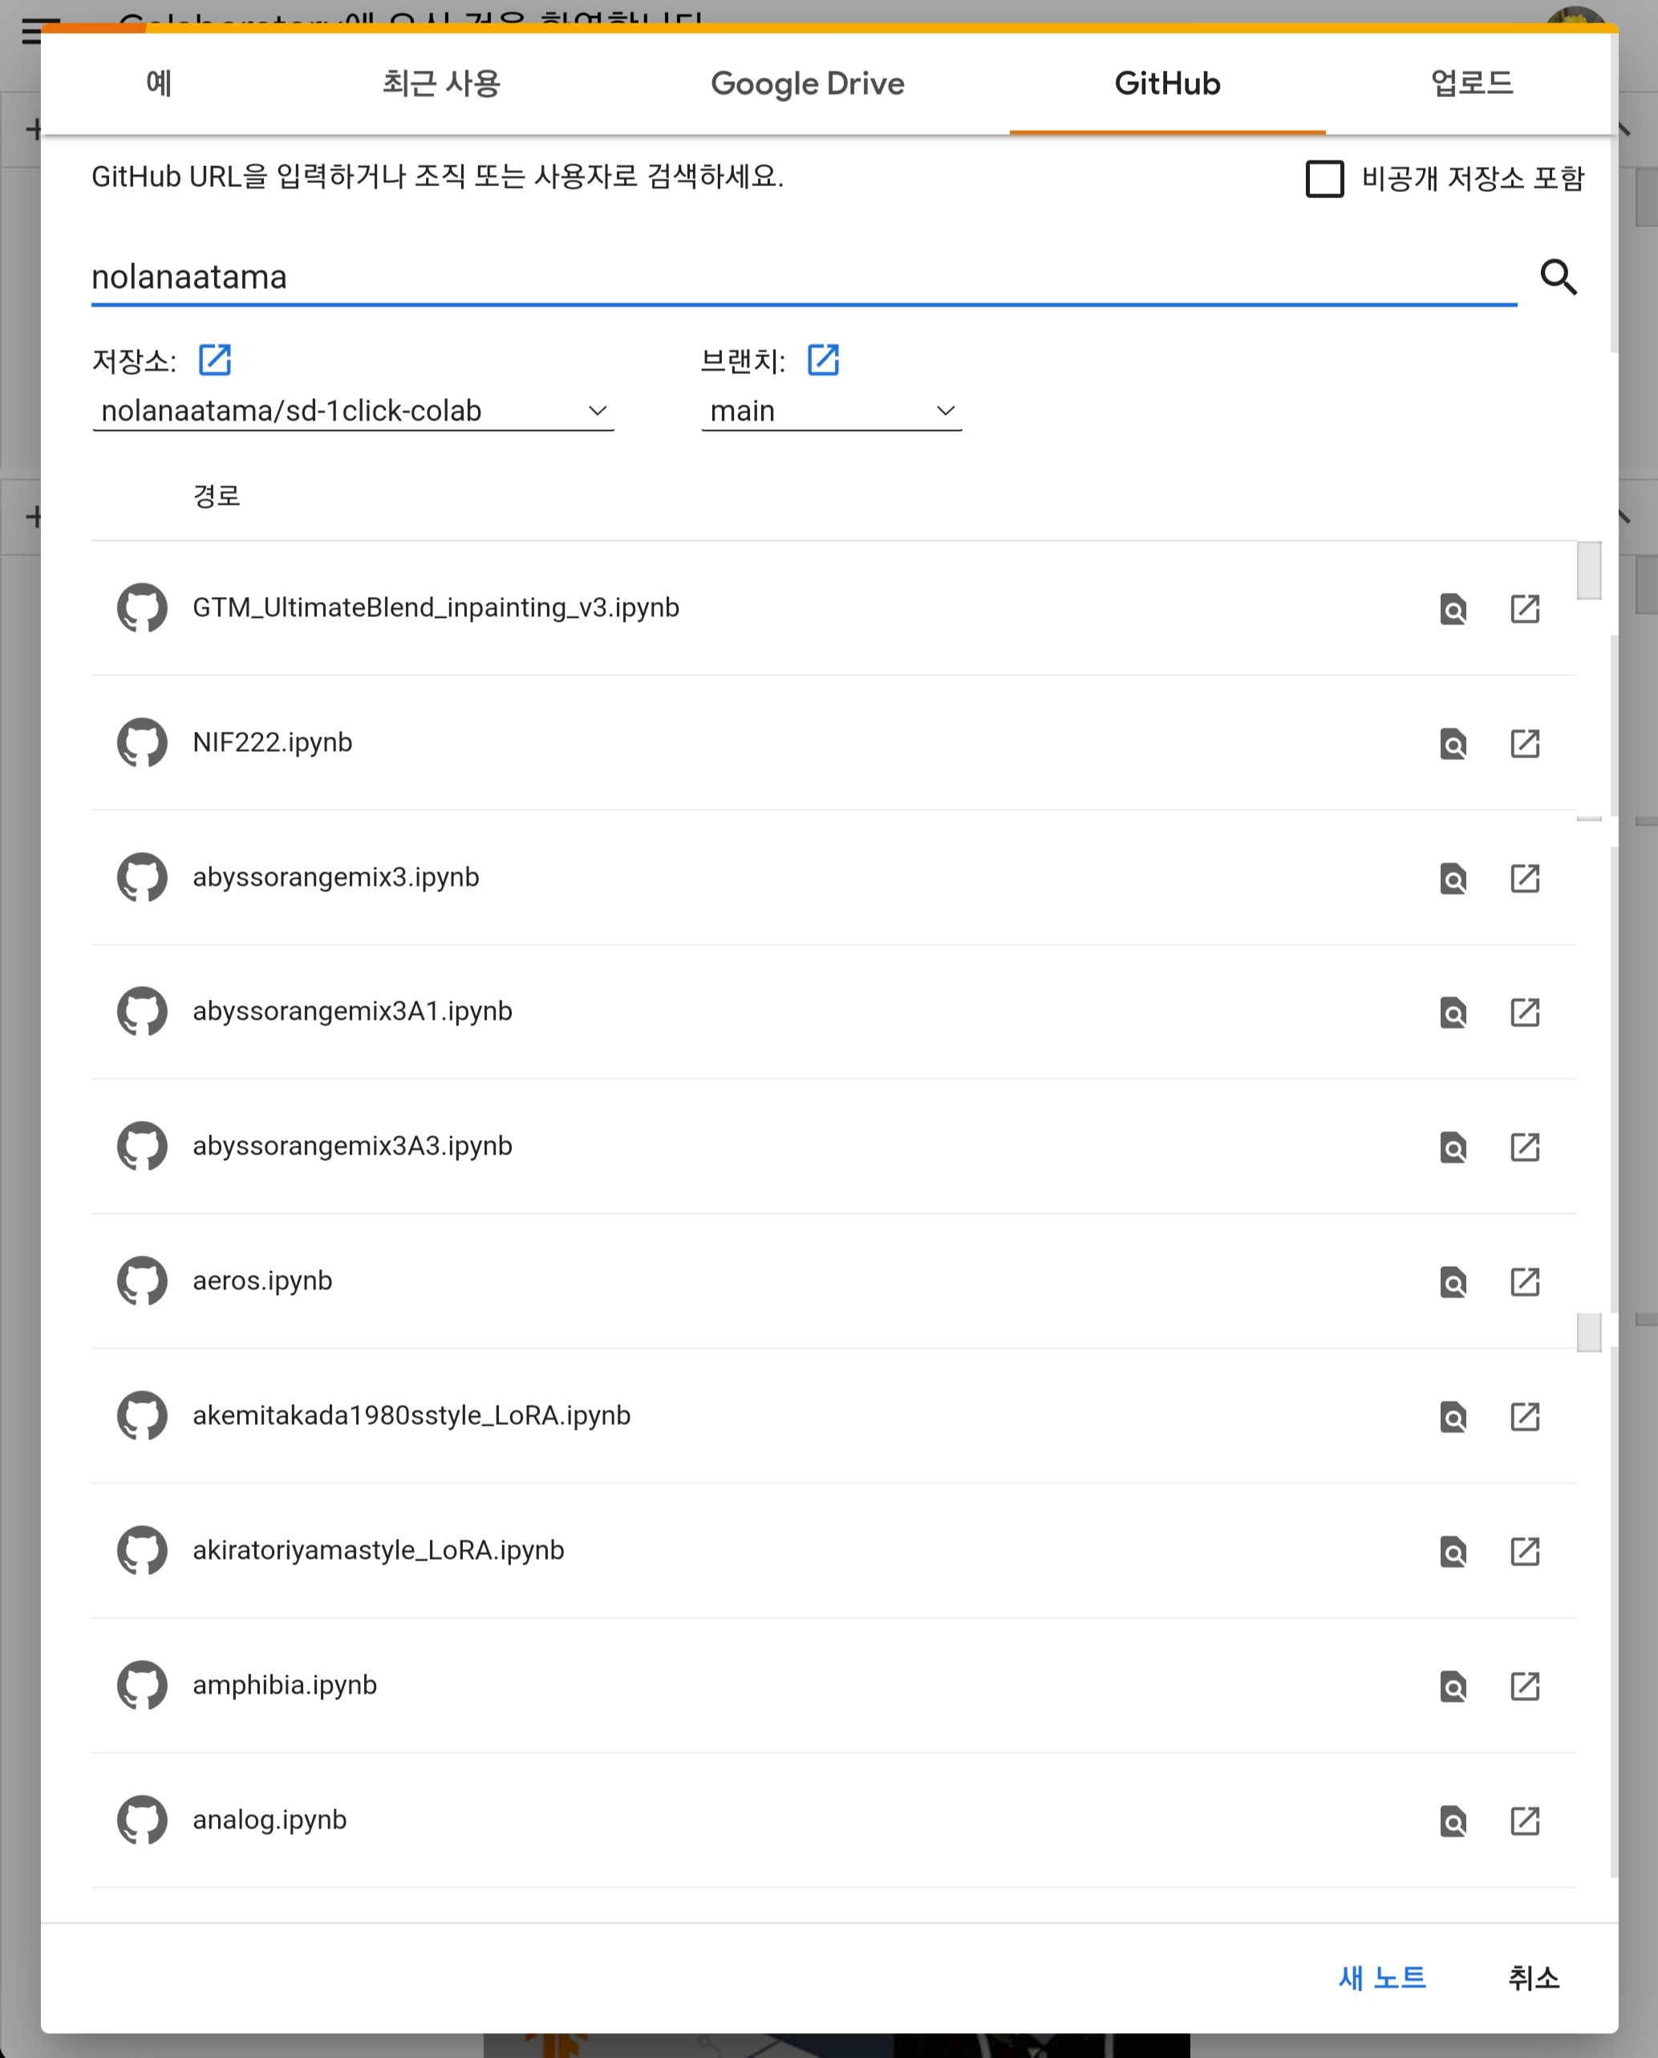This screenshot has height=2058, width=1658.
Task: Open repository link icon next to 저장소
Action: tap(214, 360)
